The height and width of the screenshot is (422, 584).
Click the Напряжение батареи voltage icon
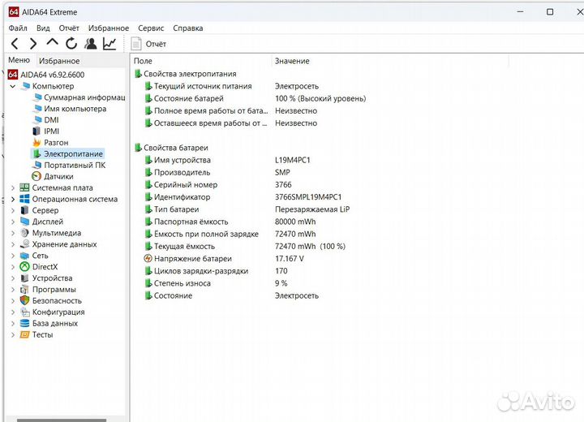tap(148, 258)
